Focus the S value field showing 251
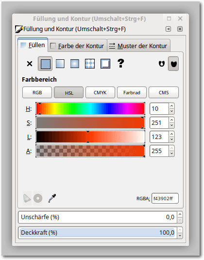Screen dimensions: 204x260 pyautogui.click(x=159, y=122)
